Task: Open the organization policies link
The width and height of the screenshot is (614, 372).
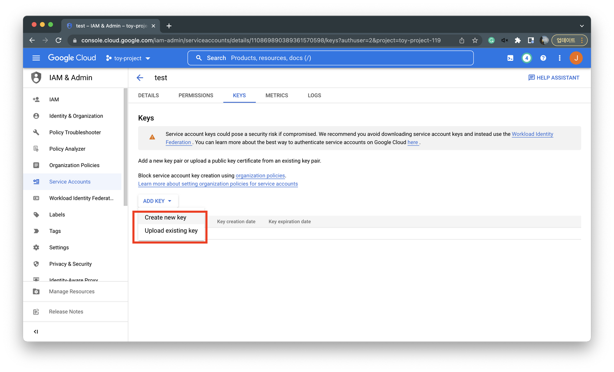Action: point(260,176)
